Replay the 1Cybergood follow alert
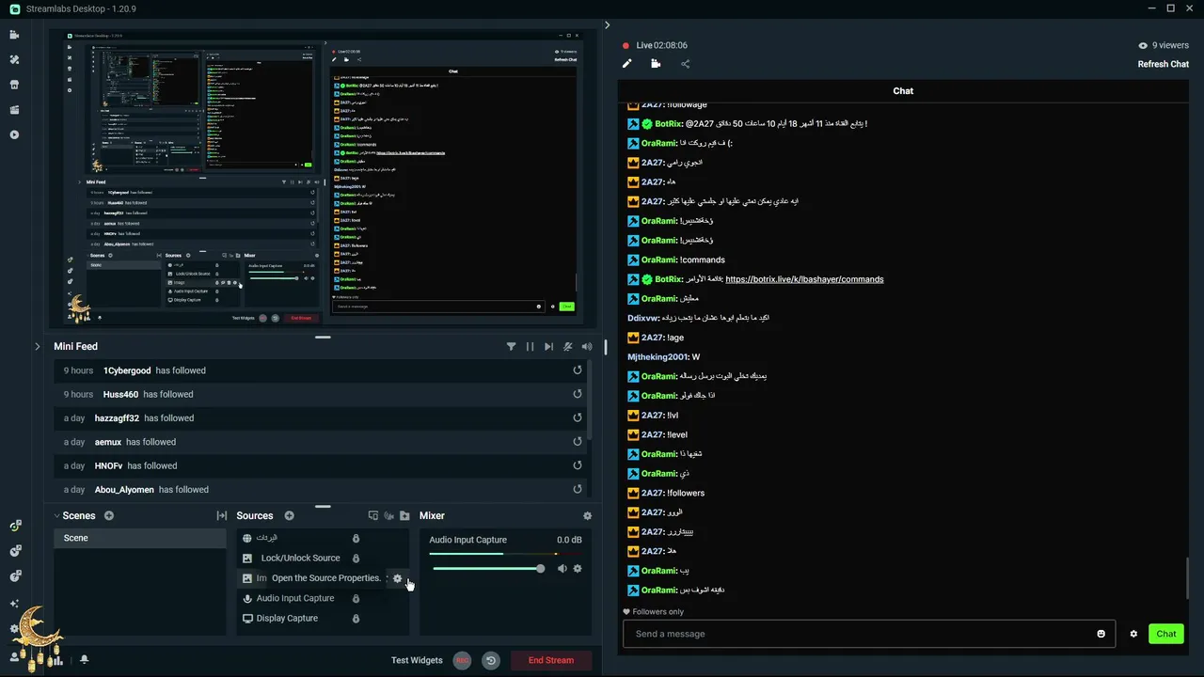Viewport: 1204px width, 677px height. (x=578, y=370)
